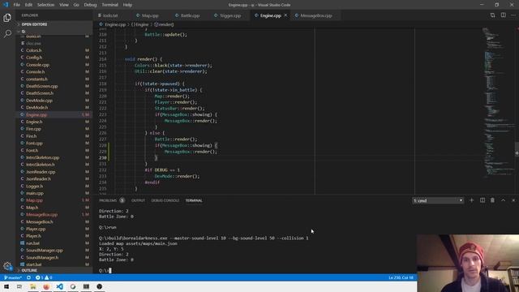Open the Go menu
The width and height of the screenshot is (519, 292).
point(76,5)
